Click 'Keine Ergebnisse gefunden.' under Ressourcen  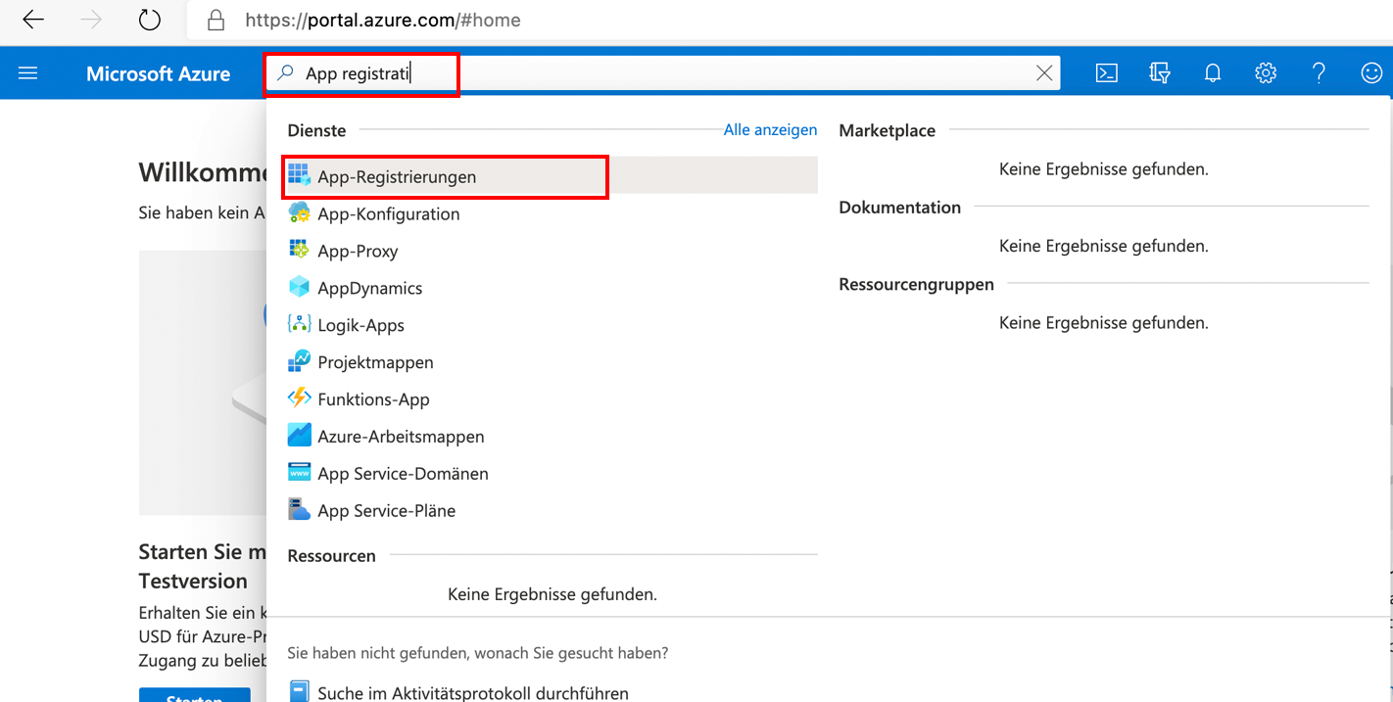point(552,593)
